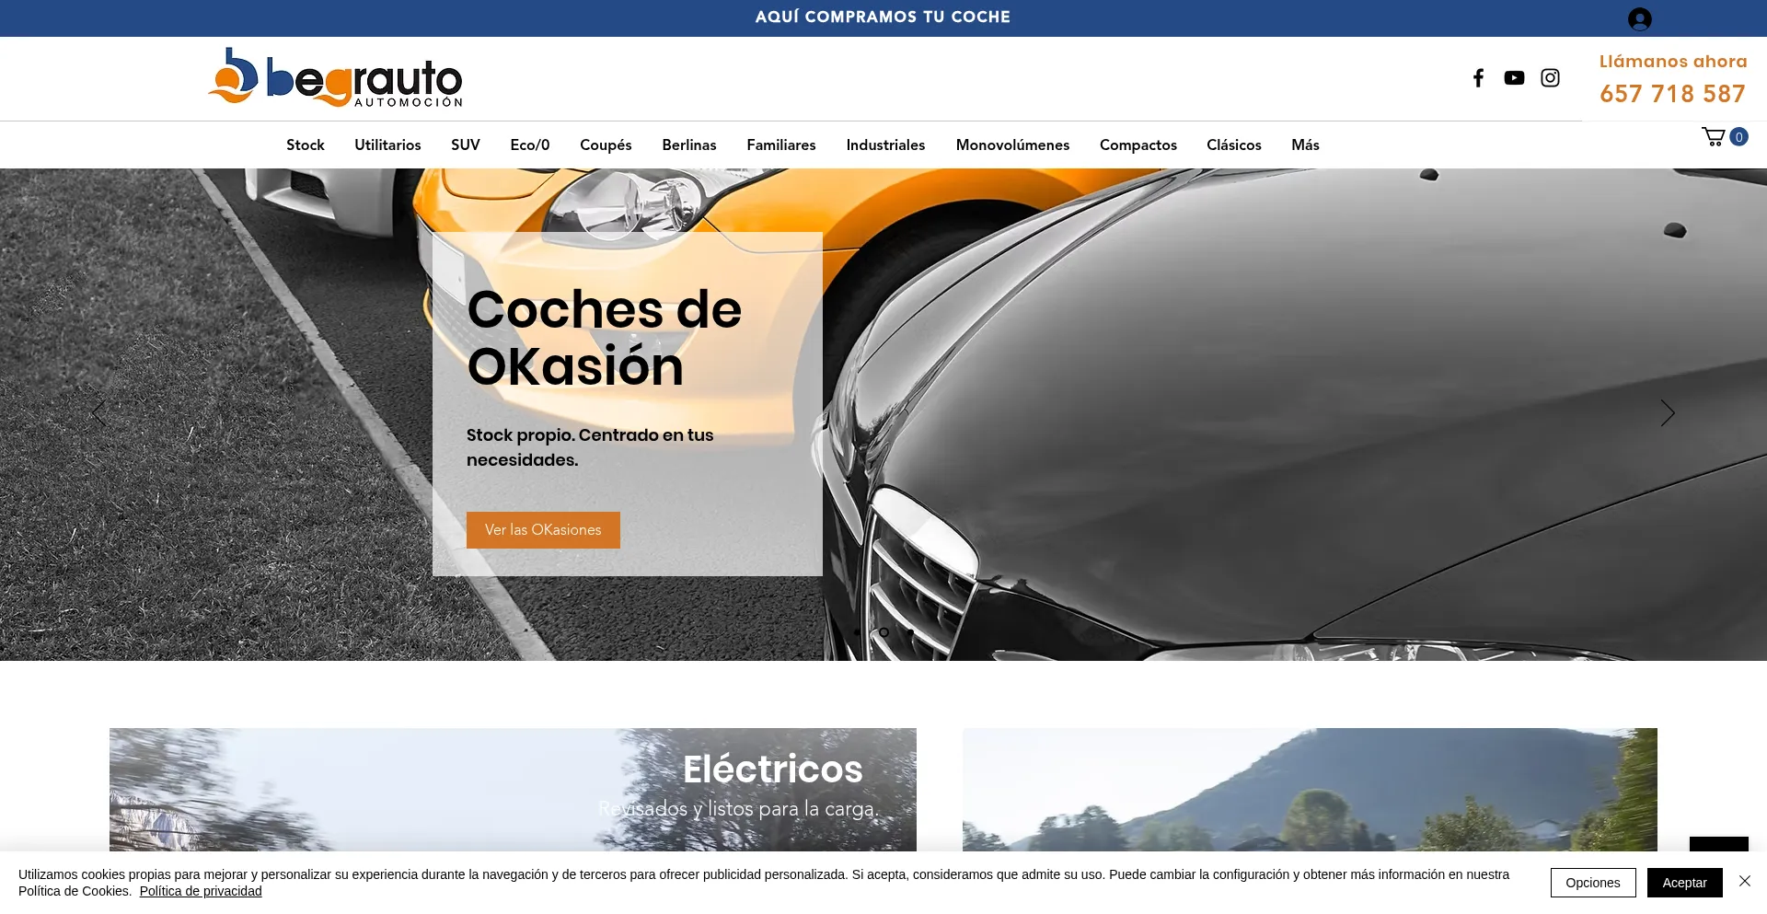Open the Política de privacidad link
The image size is (1767, 914).
tap(201, 891)
